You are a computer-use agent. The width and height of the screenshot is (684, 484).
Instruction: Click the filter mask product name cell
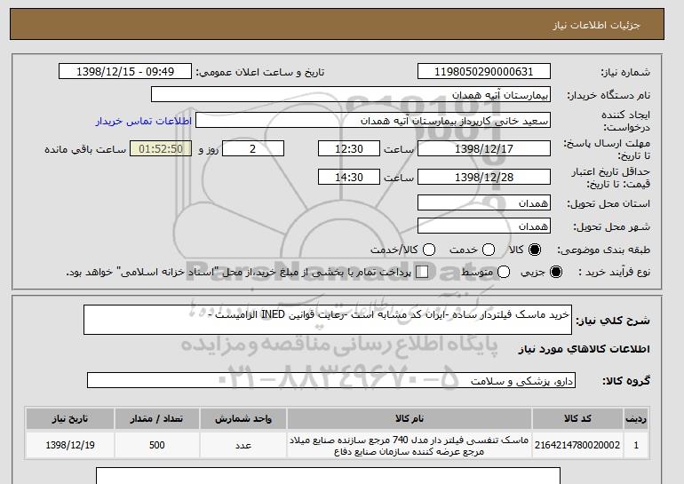point(409,445)
